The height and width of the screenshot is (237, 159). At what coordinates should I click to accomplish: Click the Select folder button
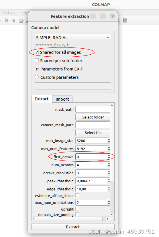tap(93, 117)
